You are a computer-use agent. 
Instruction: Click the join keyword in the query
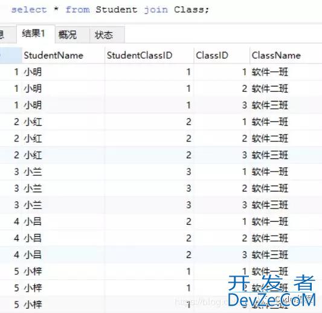pos(156,10)
